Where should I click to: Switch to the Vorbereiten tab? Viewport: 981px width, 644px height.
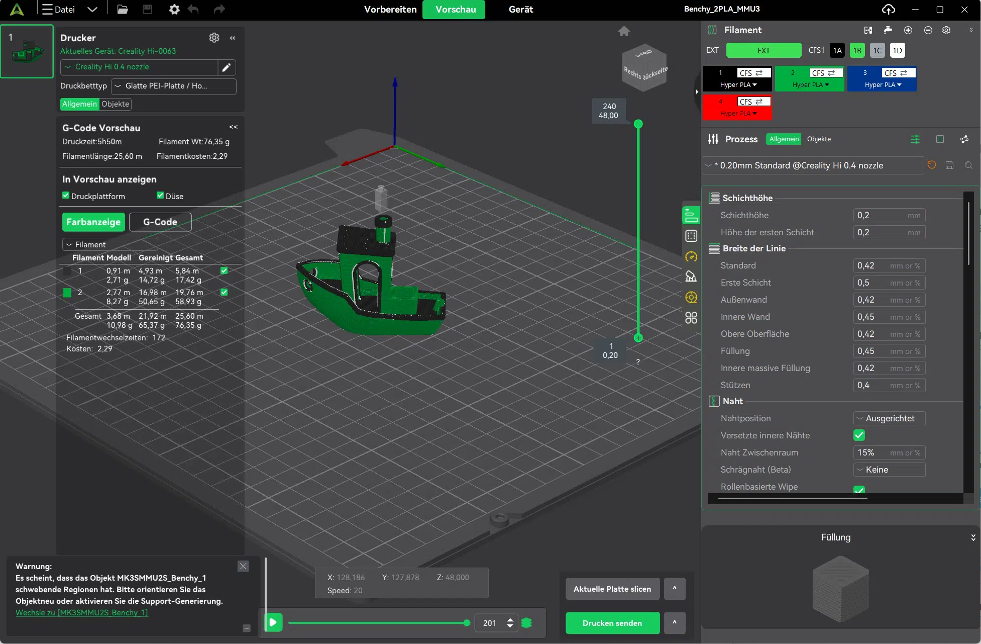point(390,10)
